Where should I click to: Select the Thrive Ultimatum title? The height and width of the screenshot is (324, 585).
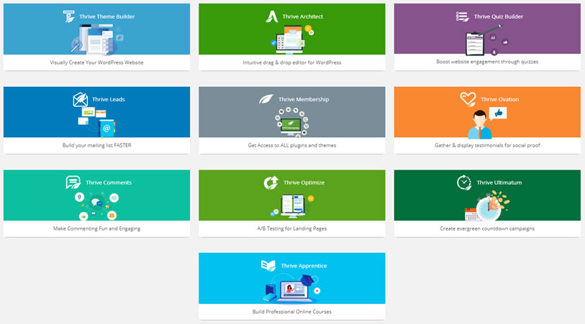click(499, 182)
